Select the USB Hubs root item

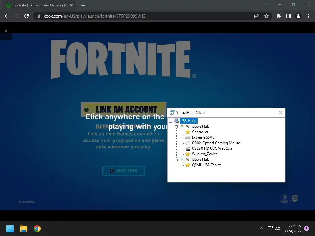pyautogui.click(x=188, y=120)
